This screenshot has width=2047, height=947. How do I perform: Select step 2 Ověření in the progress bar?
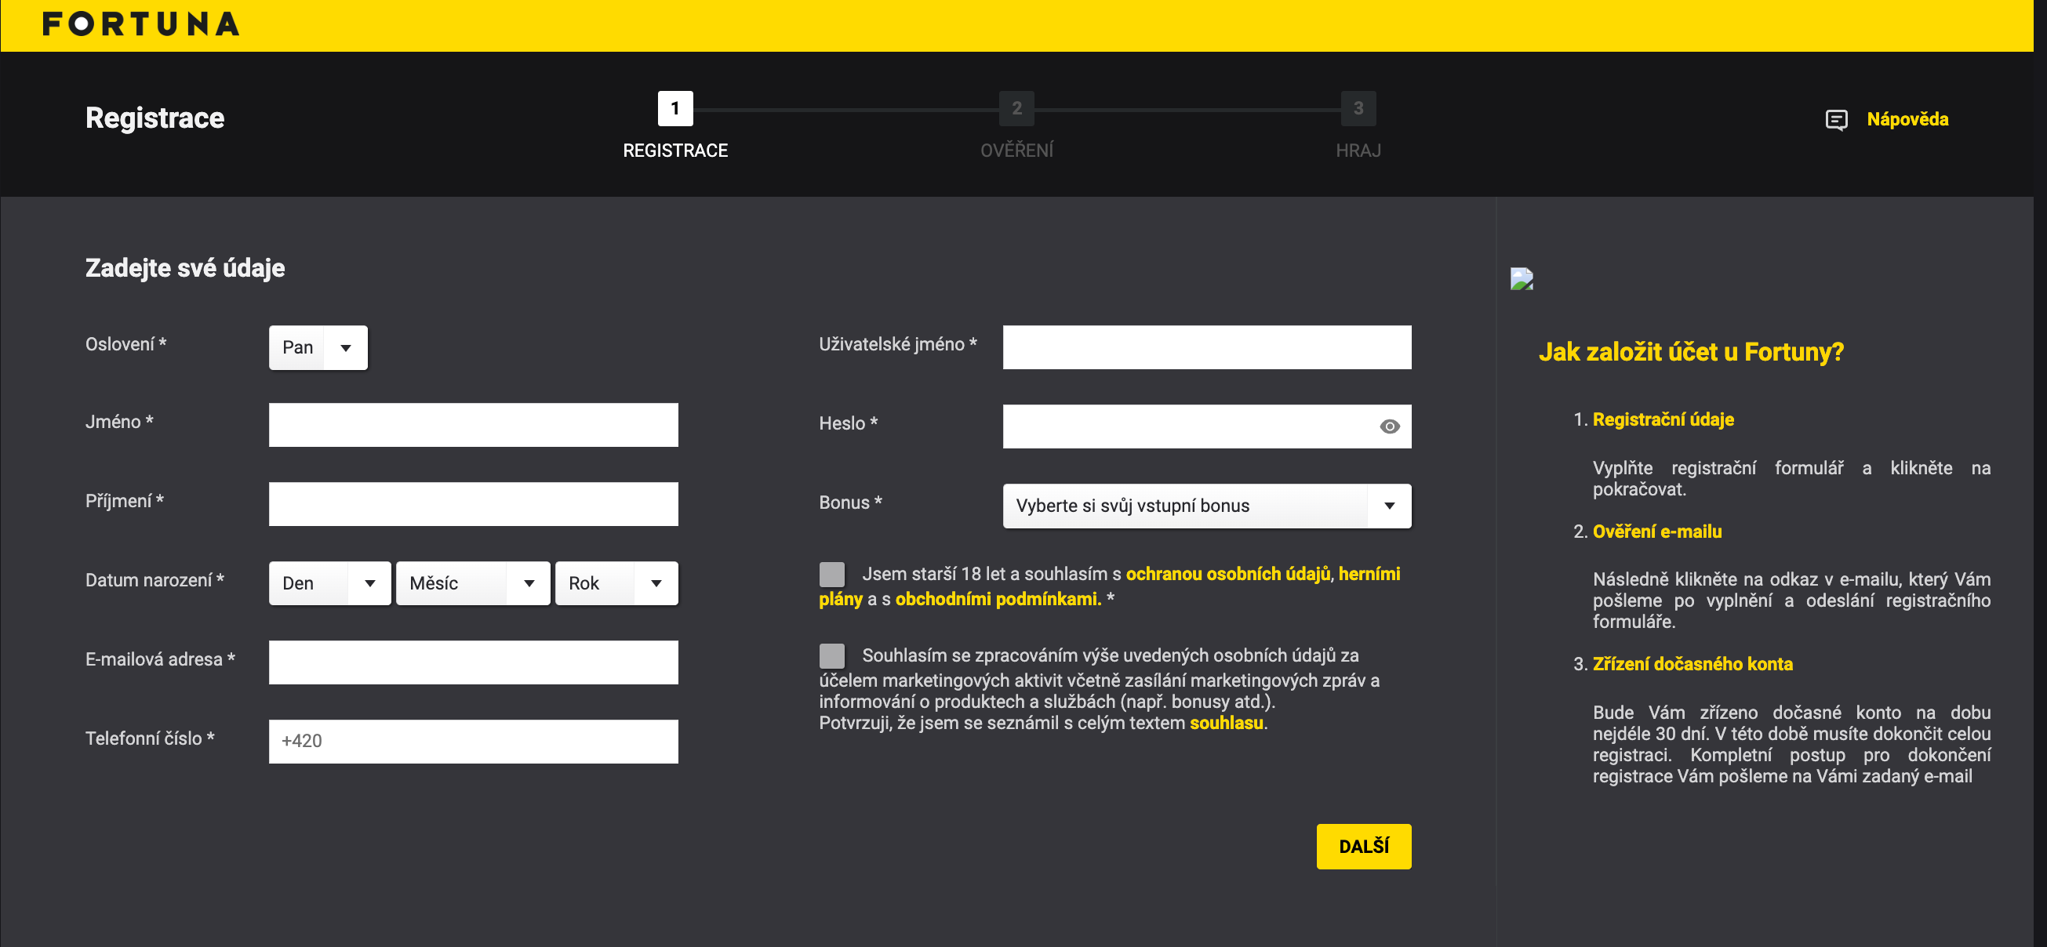pyautogui.click(x=1016, y=109)
